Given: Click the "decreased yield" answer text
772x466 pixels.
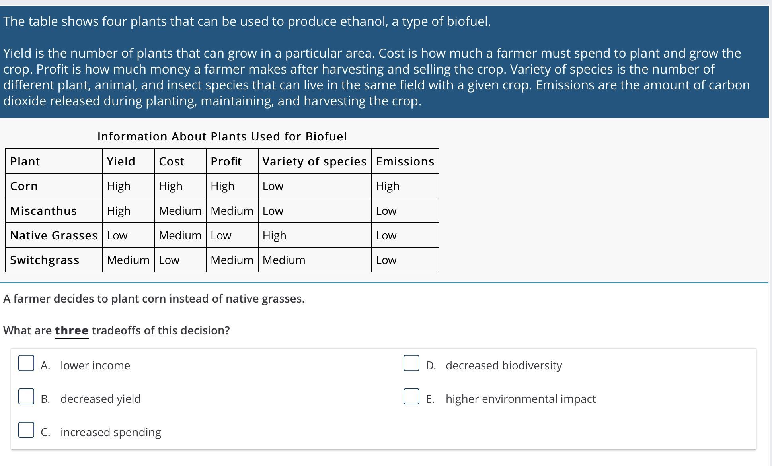Looking at the screenshot, I should 100,399.
